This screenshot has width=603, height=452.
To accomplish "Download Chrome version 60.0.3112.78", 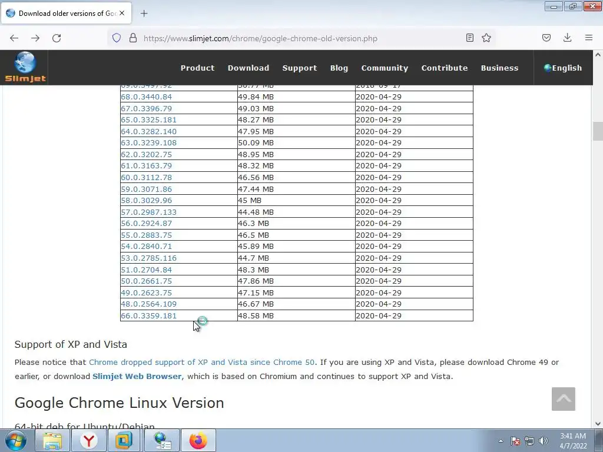I will coord(146,177).
